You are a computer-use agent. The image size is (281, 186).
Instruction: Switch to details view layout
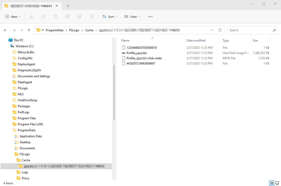click(272, 183)
